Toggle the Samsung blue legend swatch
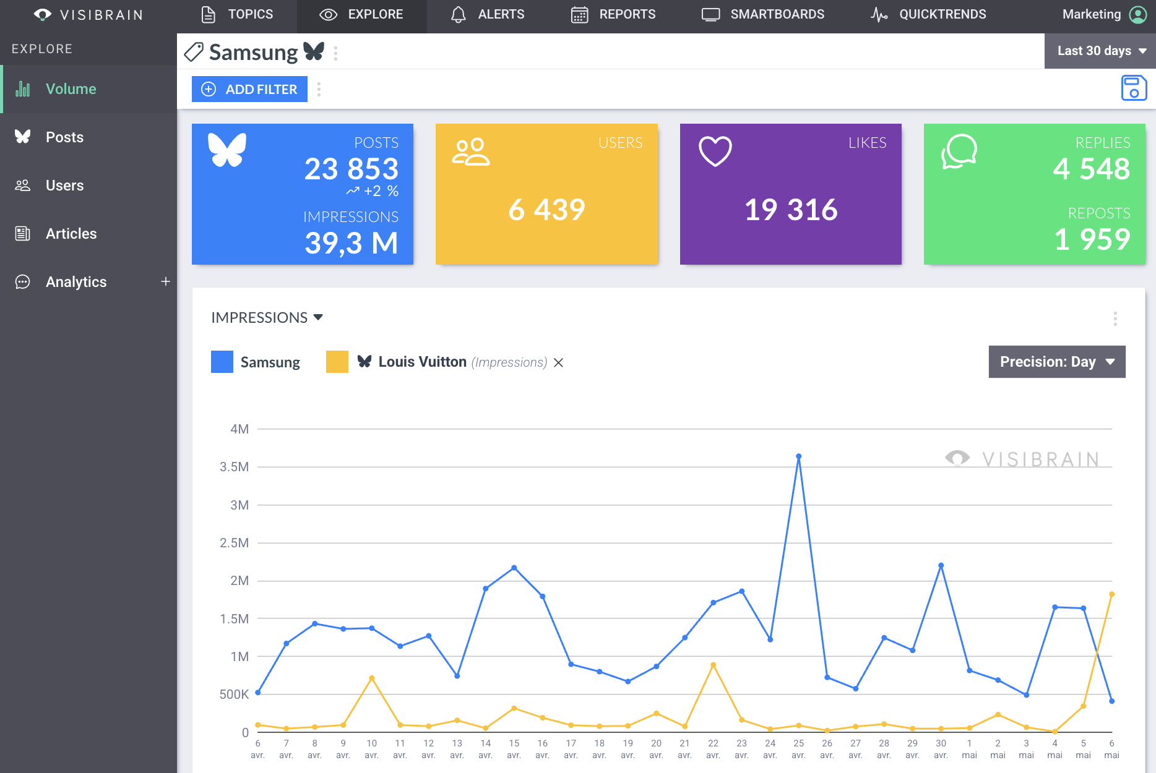 coord(222,362)
